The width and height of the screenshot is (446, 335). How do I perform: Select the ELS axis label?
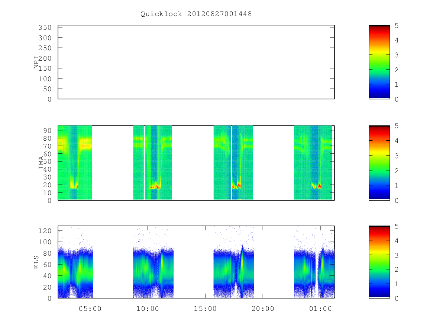pos(36,262)
